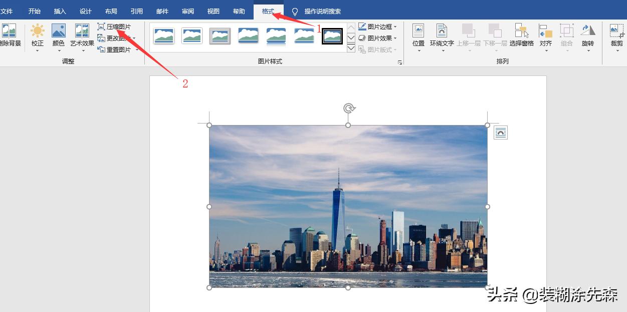This screenshot has width=627, height=312.
Task: Click the layout options button beside picture
Action: [x=501, y=132]
